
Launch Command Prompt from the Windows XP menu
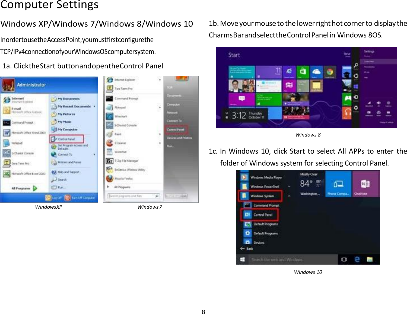tap(18, 123)
